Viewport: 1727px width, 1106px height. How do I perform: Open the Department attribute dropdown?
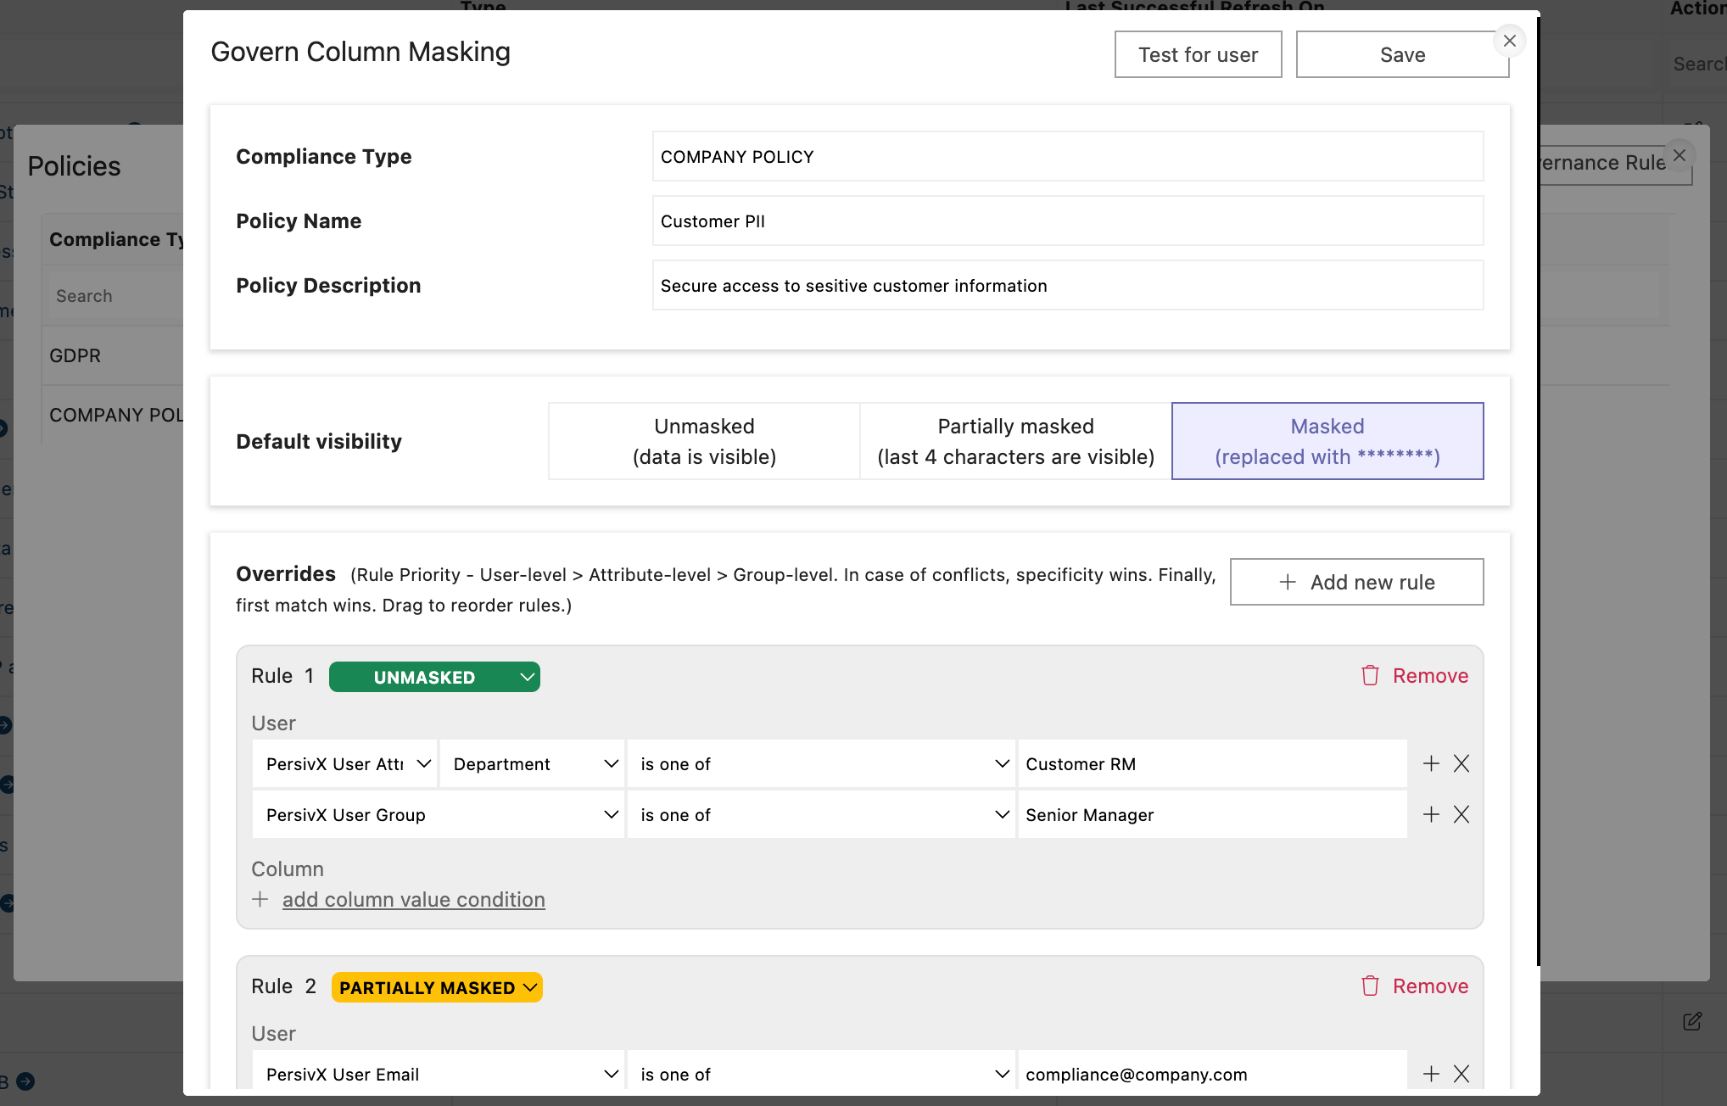532,763
